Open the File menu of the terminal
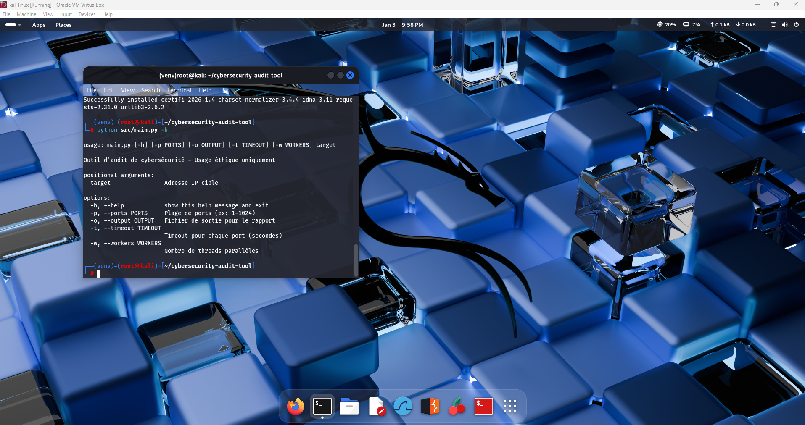805x425 pixels. click(x=91, y=90)
